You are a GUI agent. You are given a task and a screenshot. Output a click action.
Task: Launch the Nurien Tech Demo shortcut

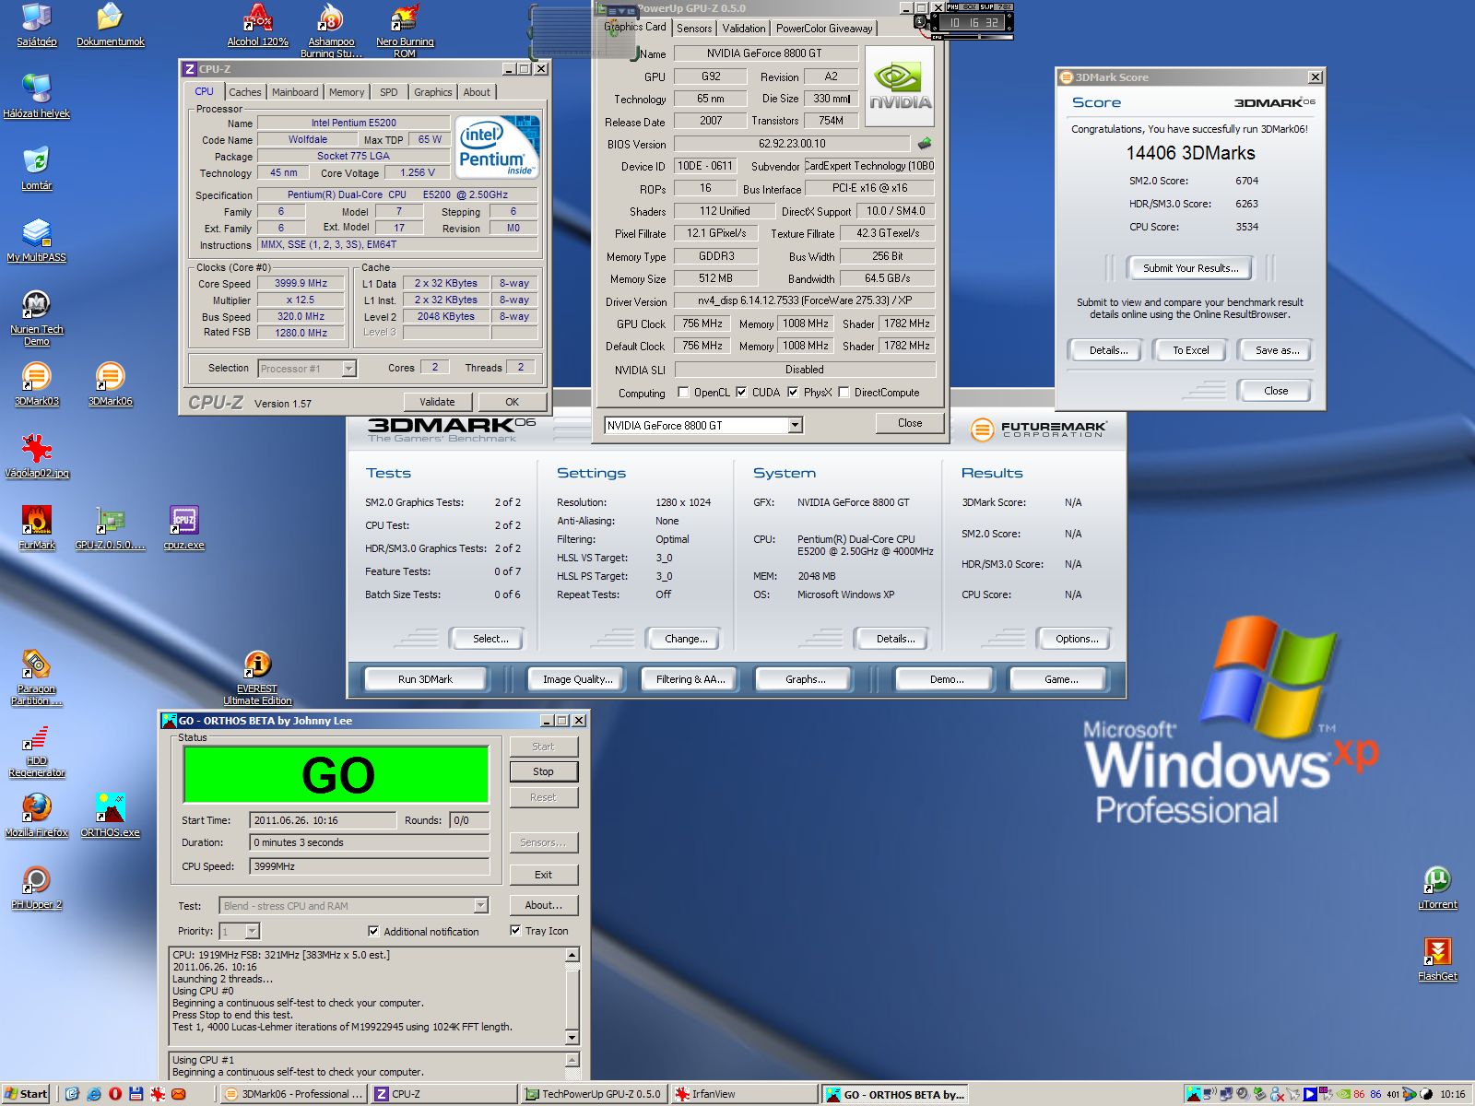(37, 318)
